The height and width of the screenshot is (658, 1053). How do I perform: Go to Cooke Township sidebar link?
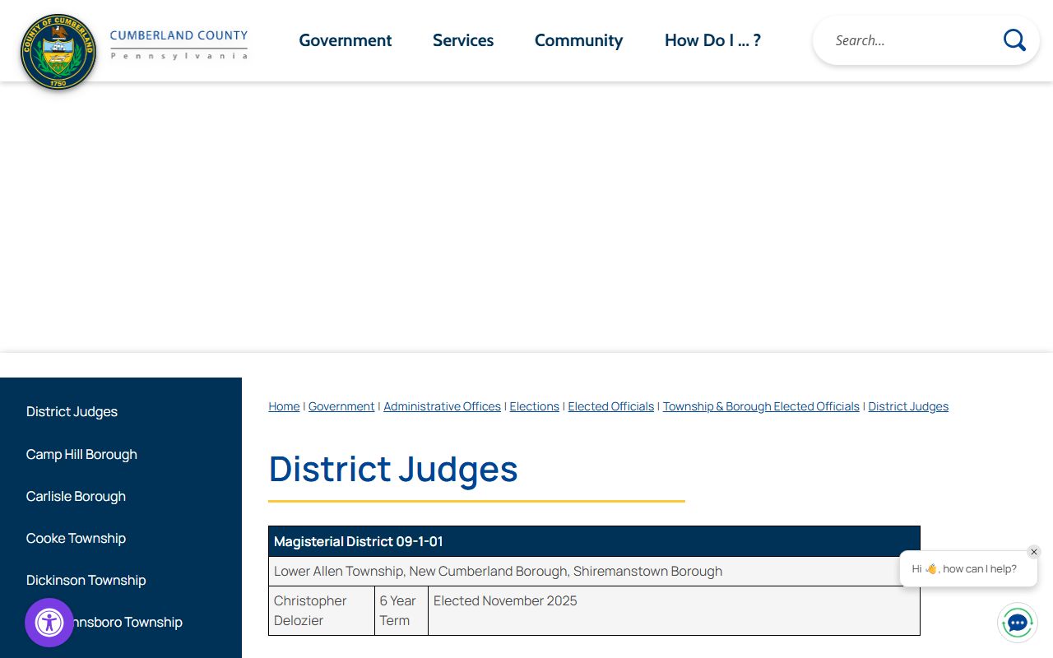coord(76,538)
